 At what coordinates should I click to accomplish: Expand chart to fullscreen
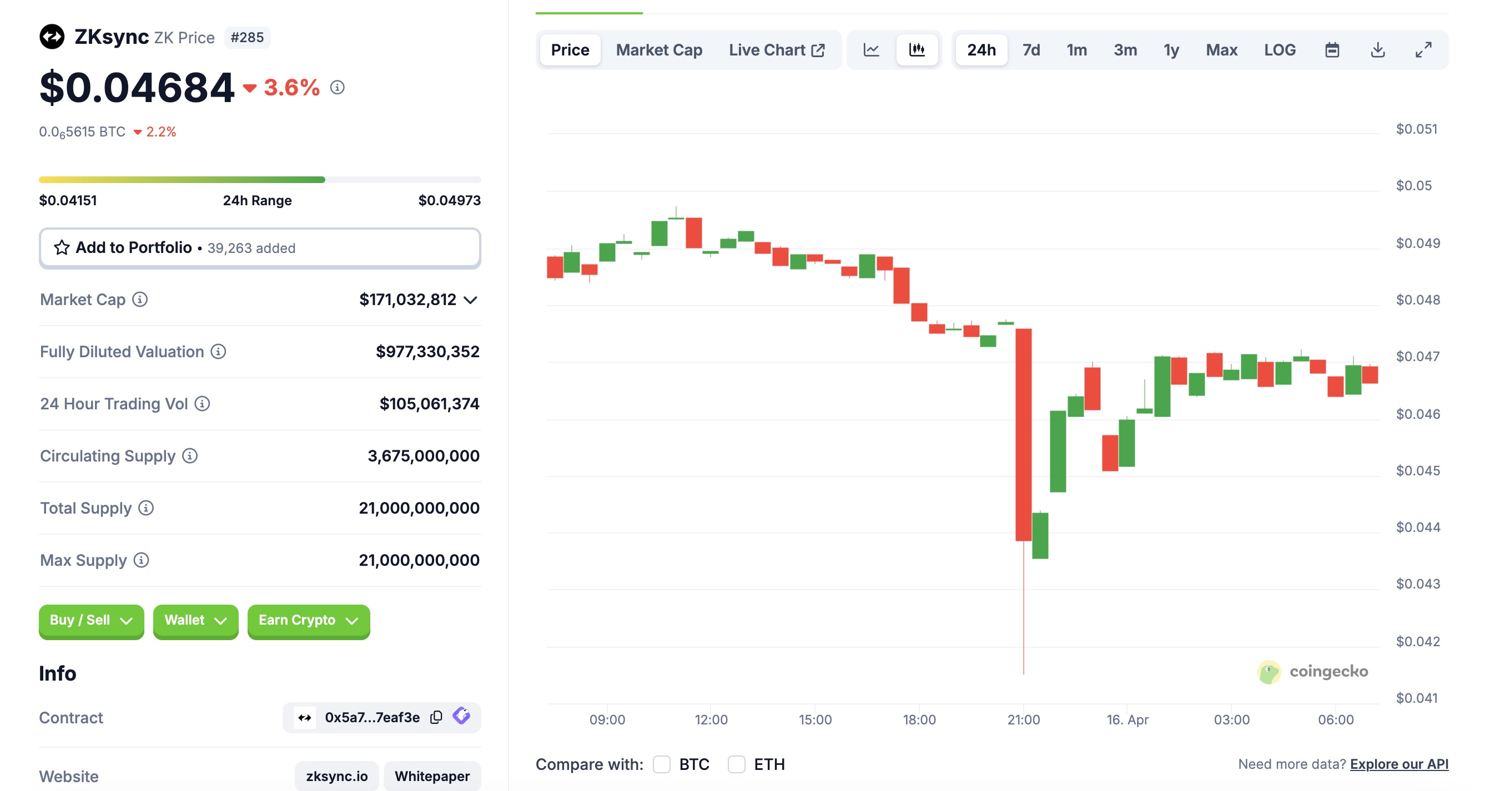(x=1423, y=50)
